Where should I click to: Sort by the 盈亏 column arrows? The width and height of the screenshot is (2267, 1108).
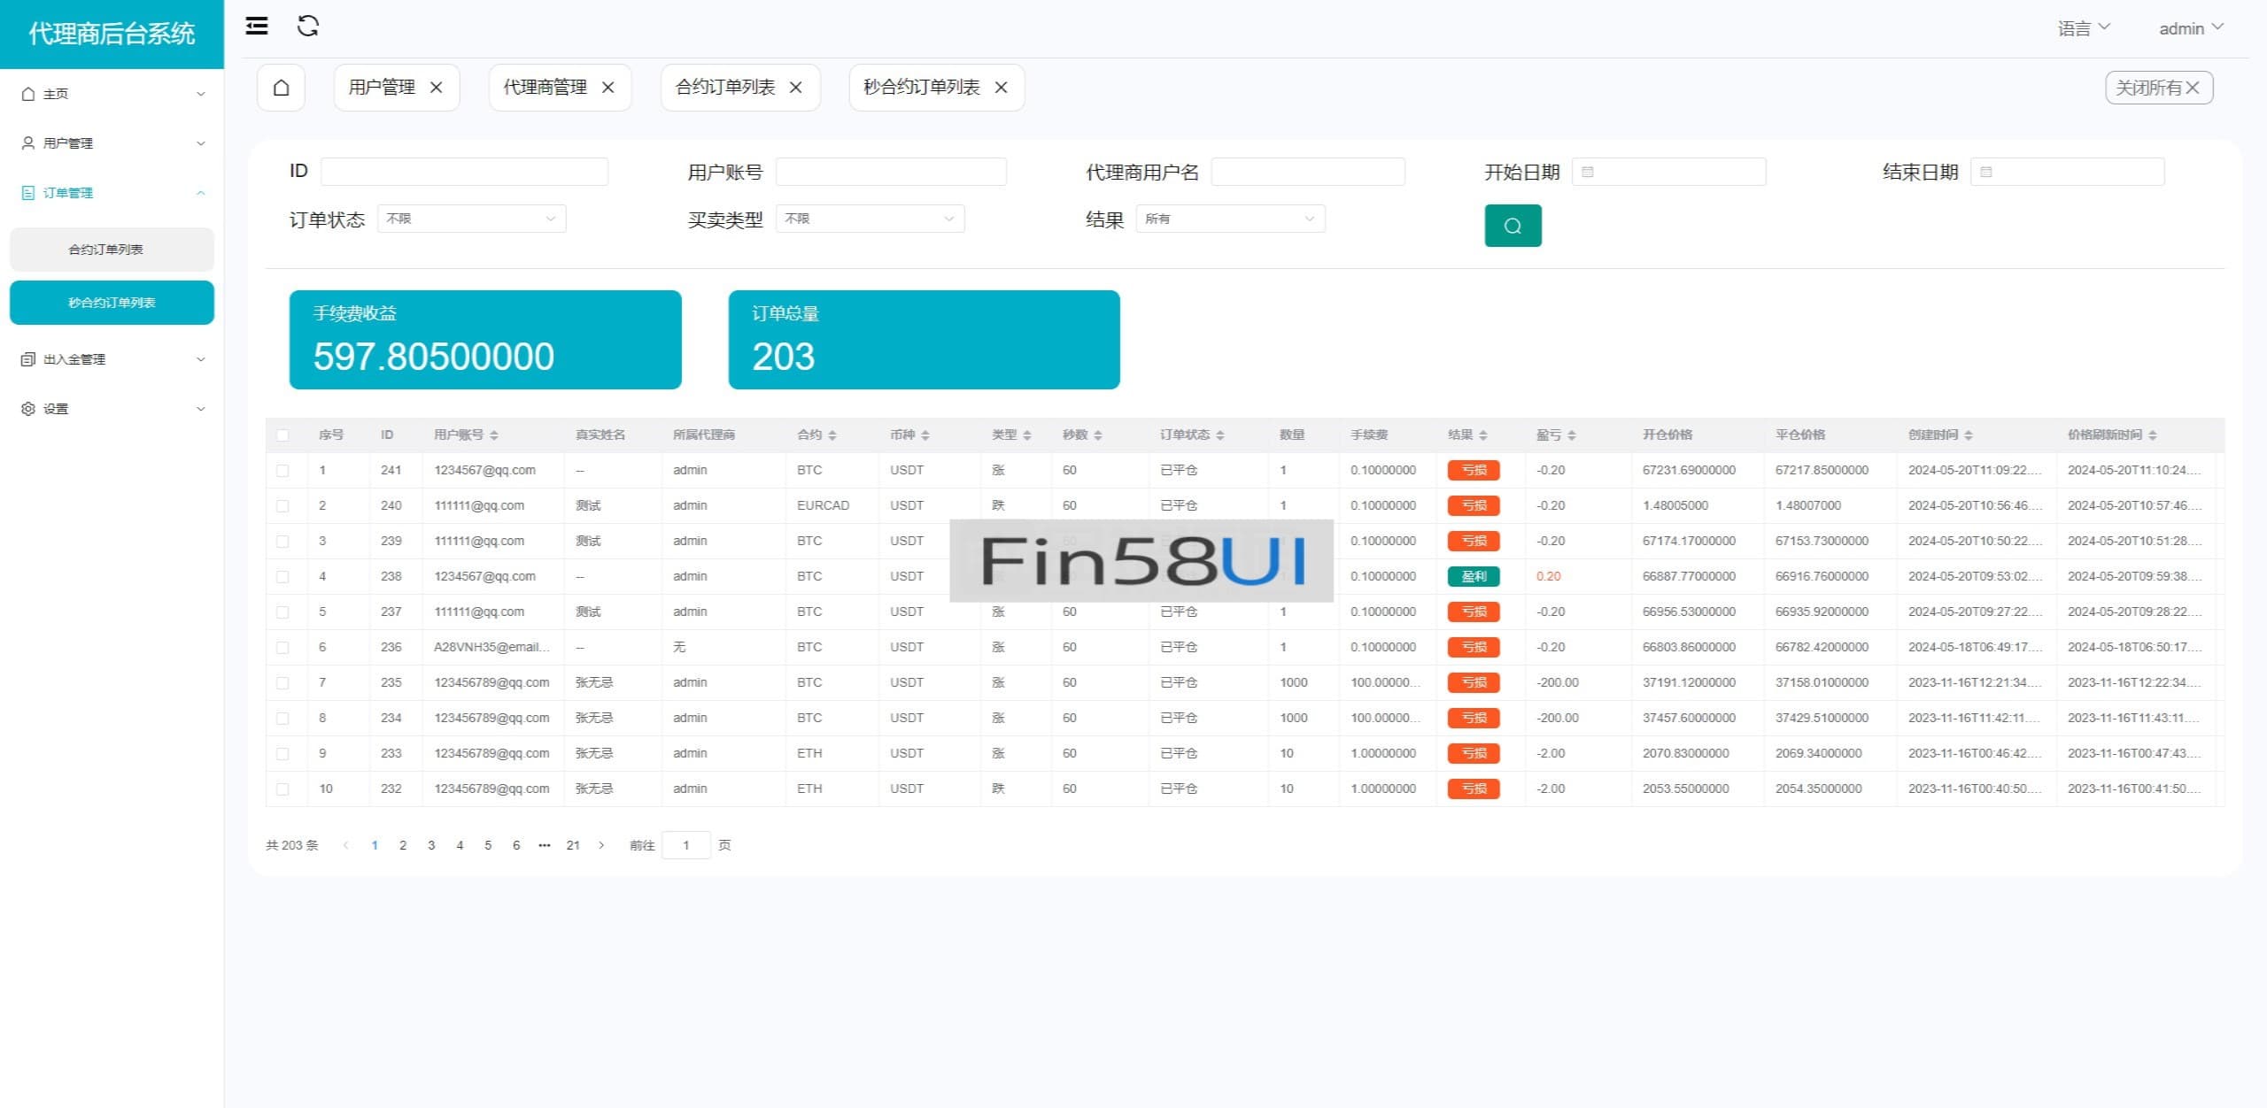click(x=1572, y=435)
